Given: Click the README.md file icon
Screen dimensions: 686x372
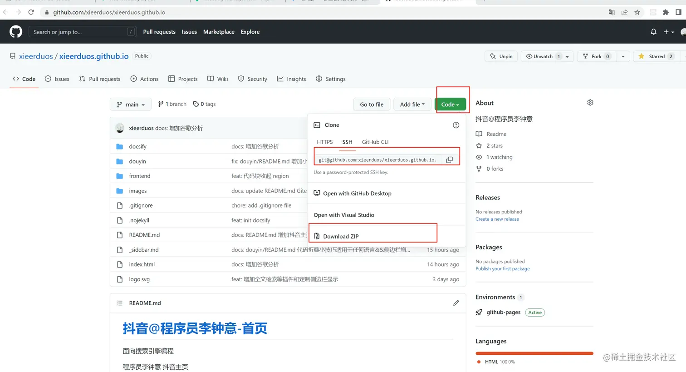Looking at the screenshot, I should tap(120, 235).
